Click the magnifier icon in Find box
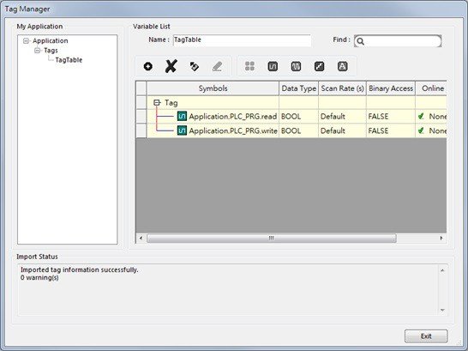 tap(361, 41)
